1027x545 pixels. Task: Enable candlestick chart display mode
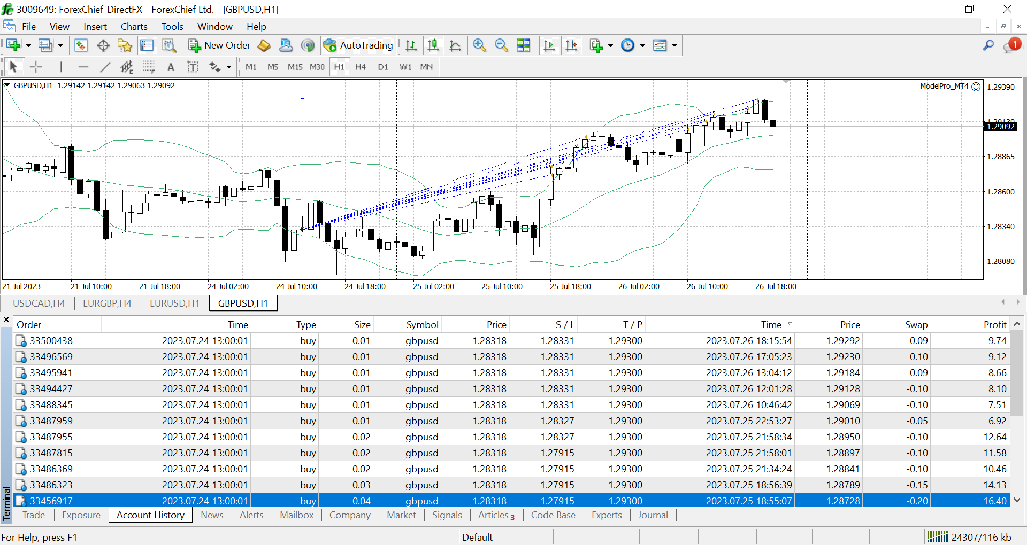point(433,45)
